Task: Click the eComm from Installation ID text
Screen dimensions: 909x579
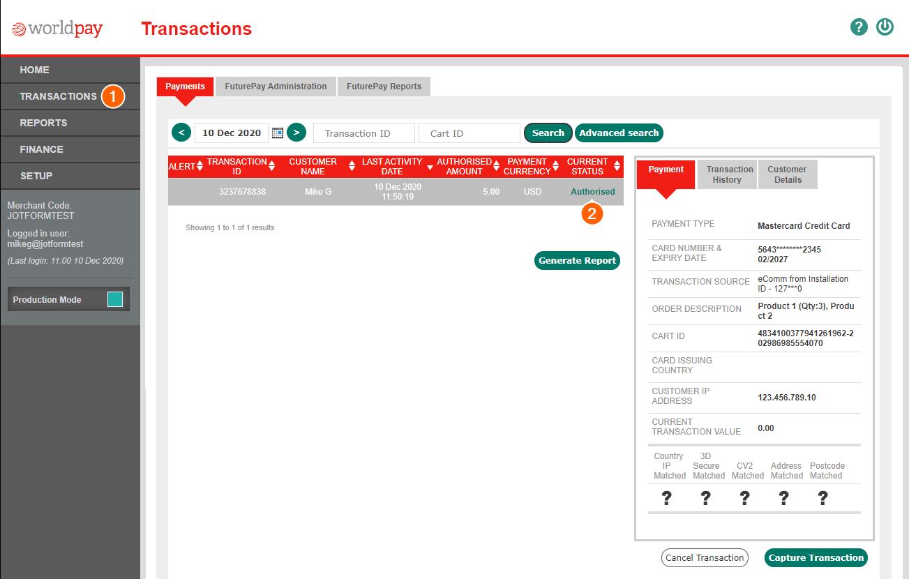Action: pos(803,284)
